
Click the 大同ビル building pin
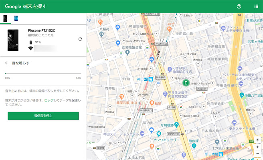(x=110, y=107)
